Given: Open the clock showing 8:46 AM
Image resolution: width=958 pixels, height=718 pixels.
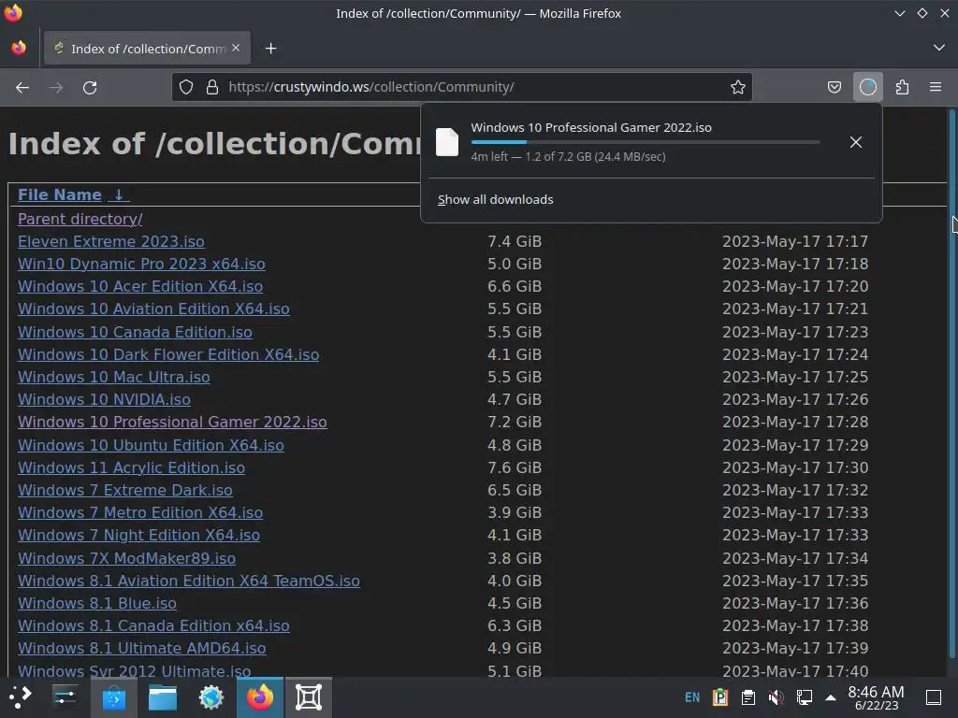Looking at the screenshot, I should pyautogui.click(x=876, y=696).
